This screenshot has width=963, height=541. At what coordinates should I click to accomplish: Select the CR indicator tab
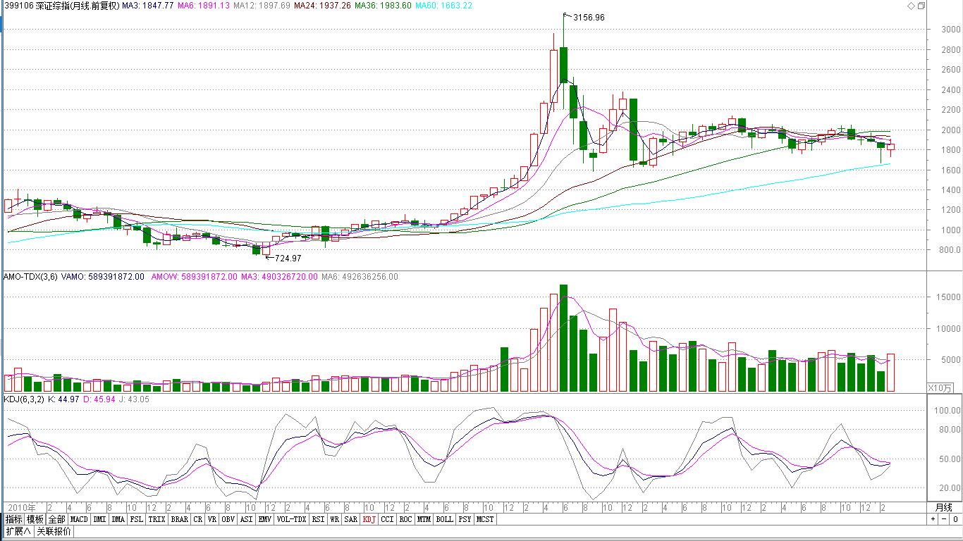[197, 519]
